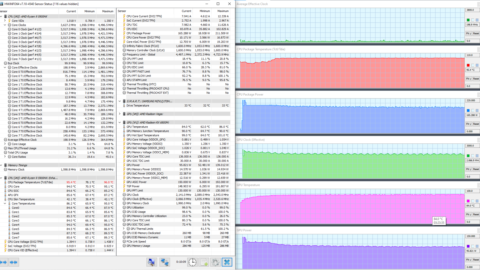Click the expand right double-arrow icon
This screenshot has height=270, width=480.
pos(3,262)
